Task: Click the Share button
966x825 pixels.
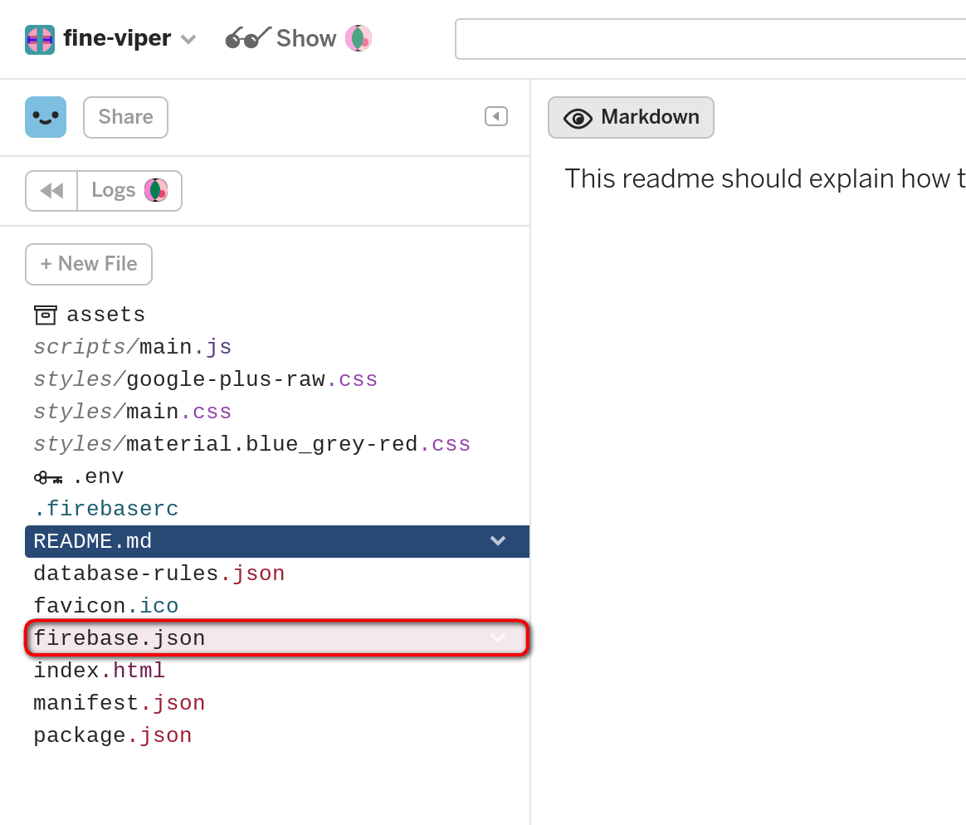Action: click(125, 117)
